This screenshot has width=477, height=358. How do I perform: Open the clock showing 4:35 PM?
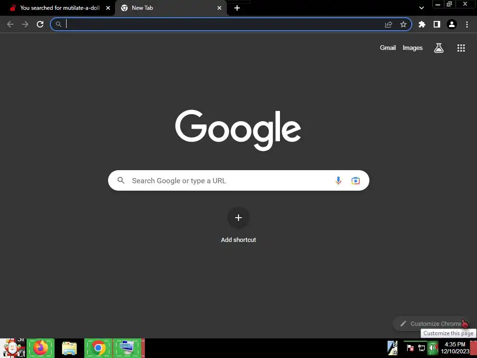tap(455, 348)
